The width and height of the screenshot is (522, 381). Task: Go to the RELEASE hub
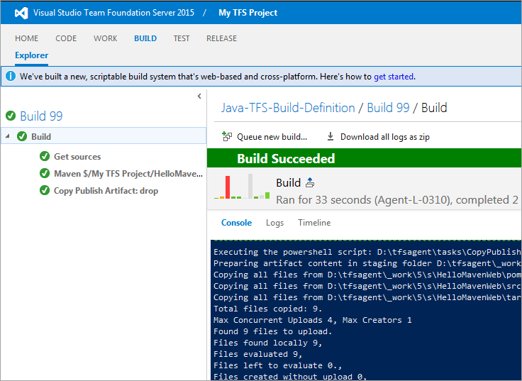221,38
